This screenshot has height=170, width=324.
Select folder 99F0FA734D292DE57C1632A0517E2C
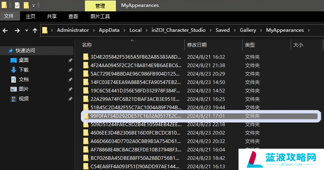(136, 116)
